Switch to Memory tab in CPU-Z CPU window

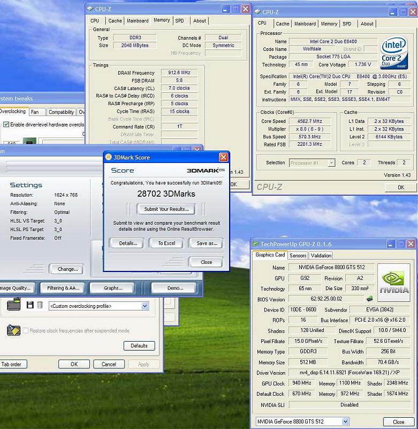coord(329,24)
